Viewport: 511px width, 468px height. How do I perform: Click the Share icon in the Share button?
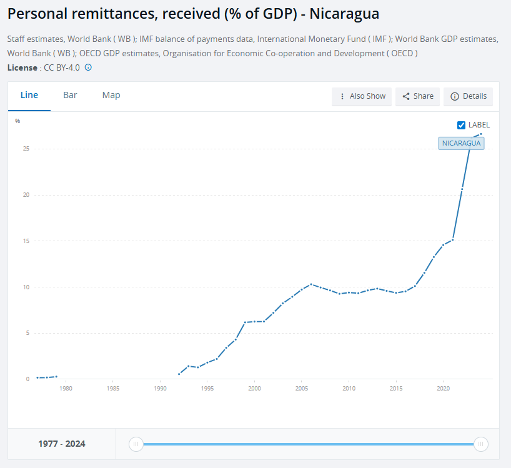405,96
